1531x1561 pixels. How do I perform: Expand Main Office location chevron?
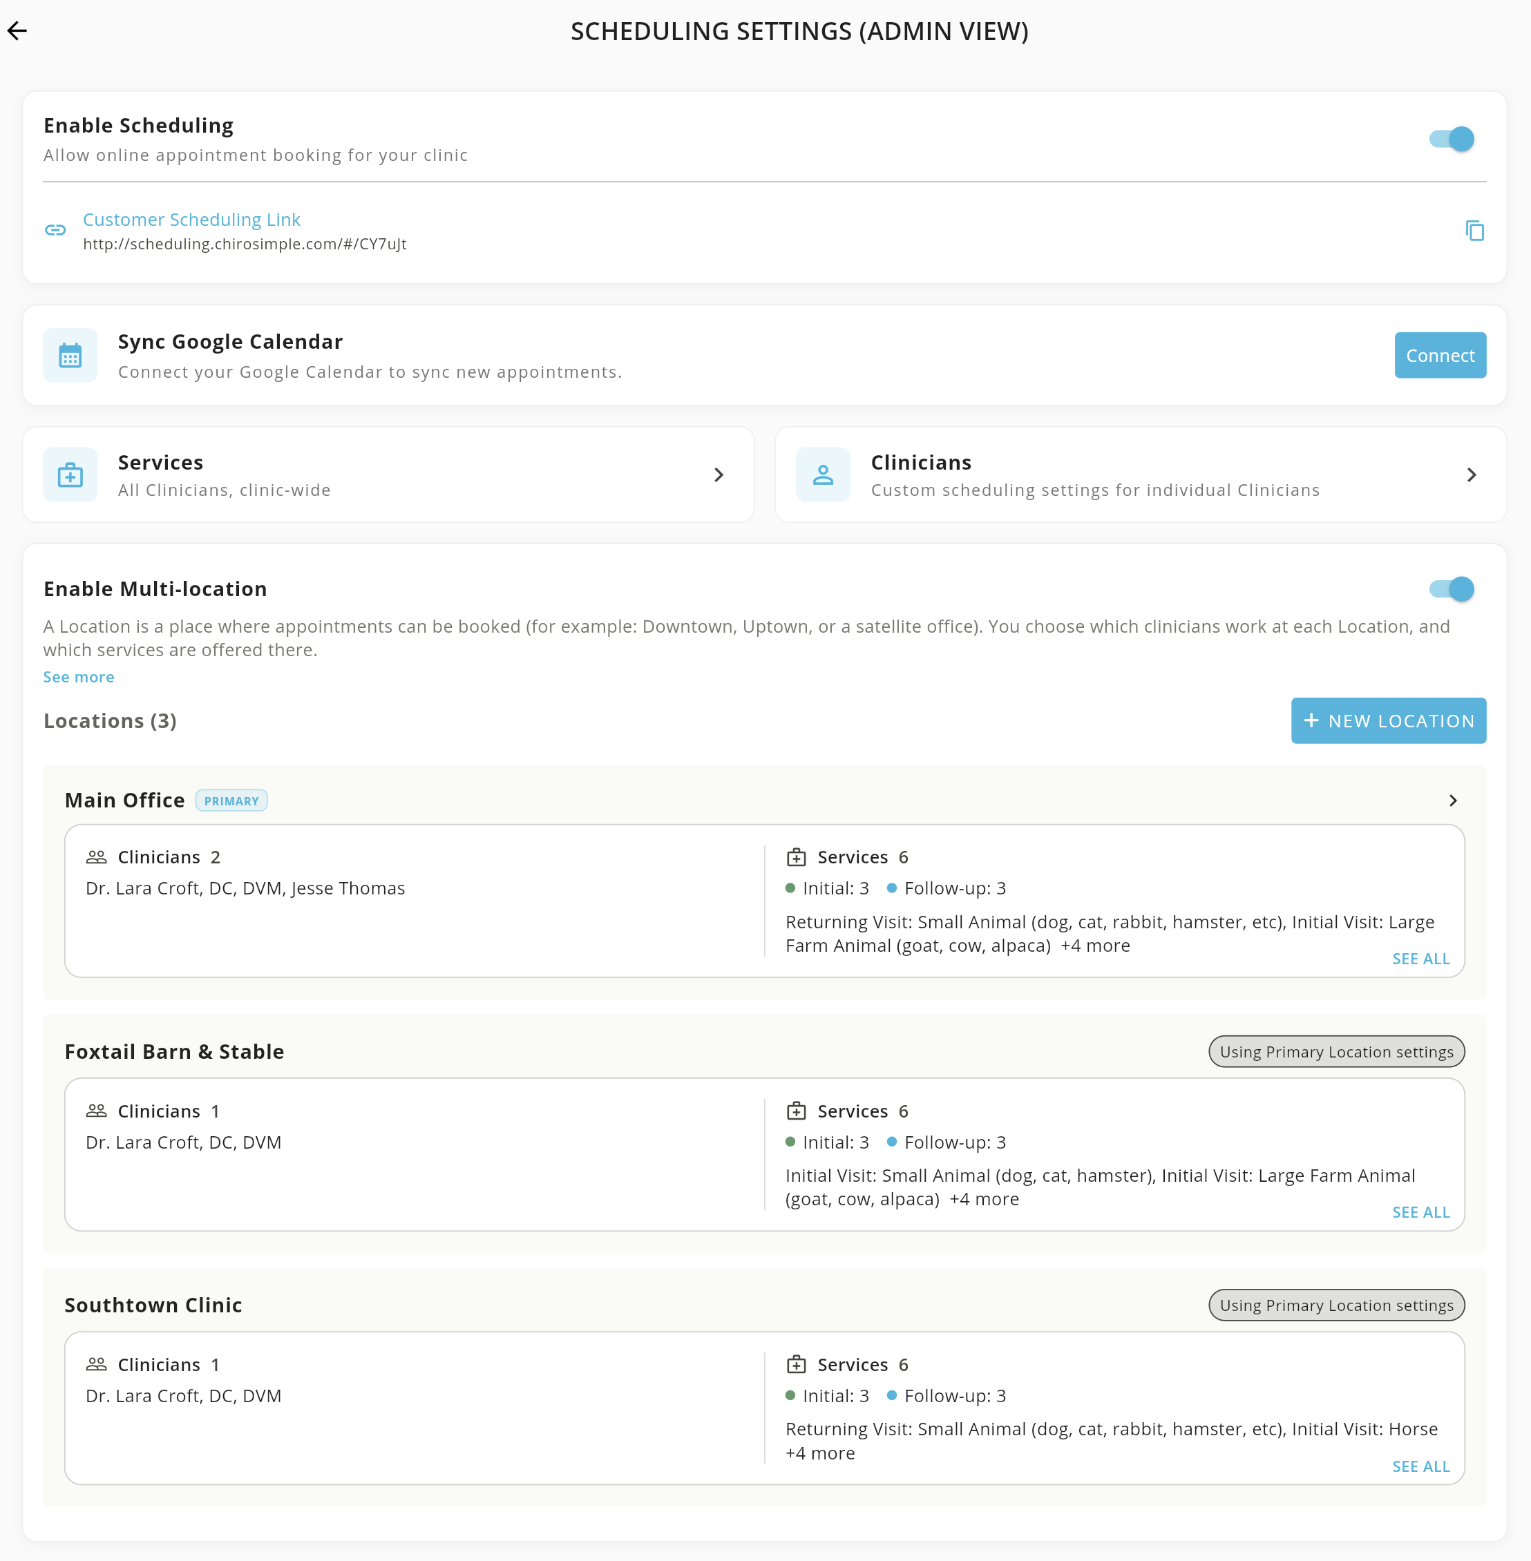point(1452,801)
